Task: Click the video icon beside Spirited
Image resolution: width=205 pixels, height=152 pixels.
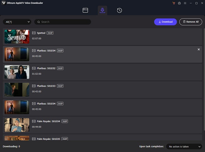Action: pyautogui.click(x=34, y=33)
